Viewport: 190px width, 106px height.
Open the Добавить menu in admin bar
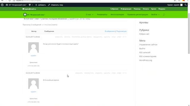[40, 5]
